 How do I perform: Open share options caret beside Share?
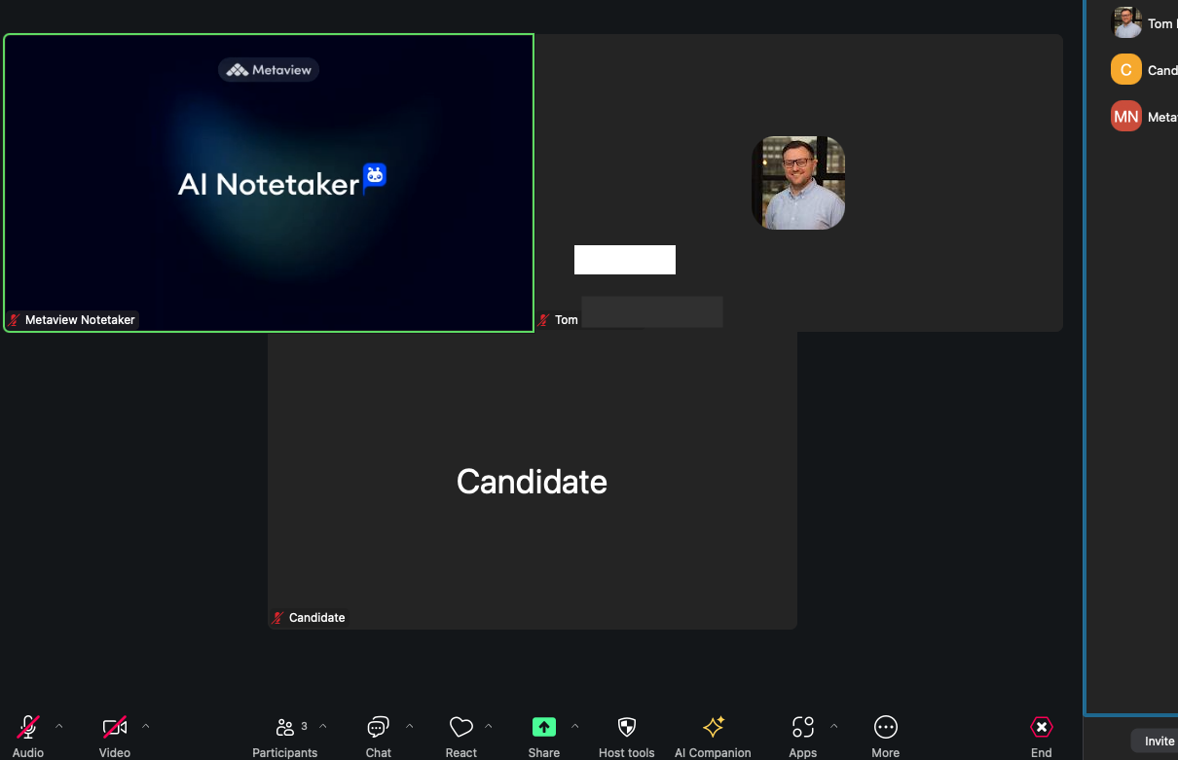click(x=574, y=726)
